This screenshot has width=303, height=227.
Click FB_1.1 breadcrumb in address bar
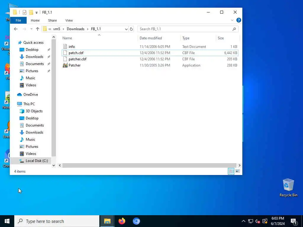pyautogui.click(x=96, y=29)
